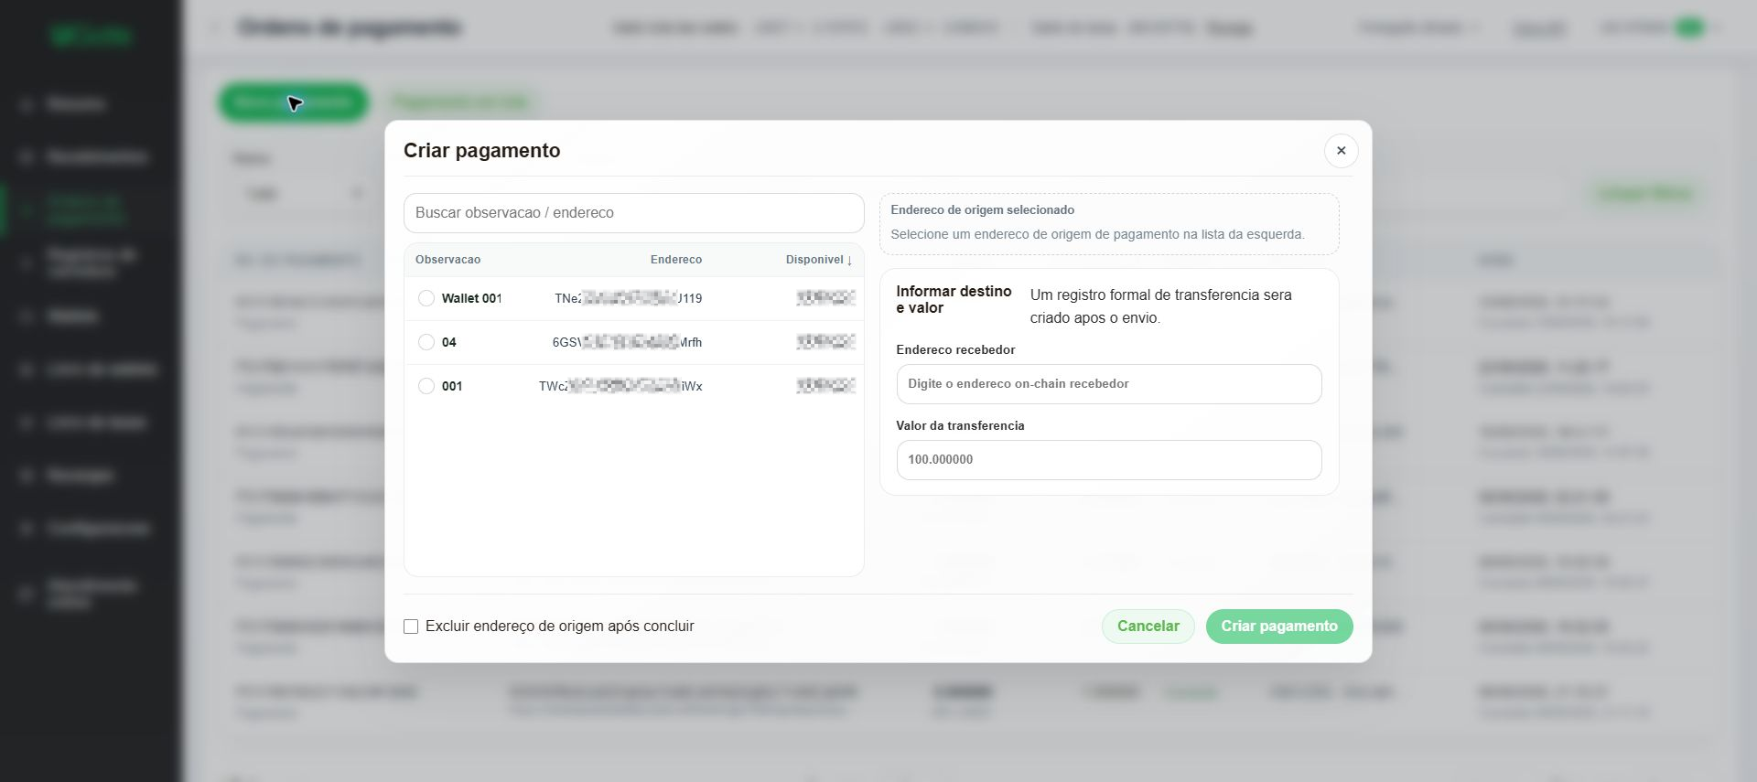Screen dimensions: 1757x782
Task: Click the Observacao column header
Action: tap(447, 260)
